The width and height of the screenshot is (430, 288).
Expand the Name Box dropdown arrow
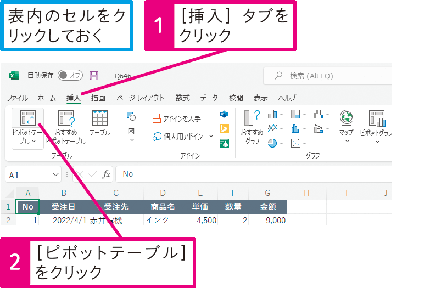click(55, 174)
